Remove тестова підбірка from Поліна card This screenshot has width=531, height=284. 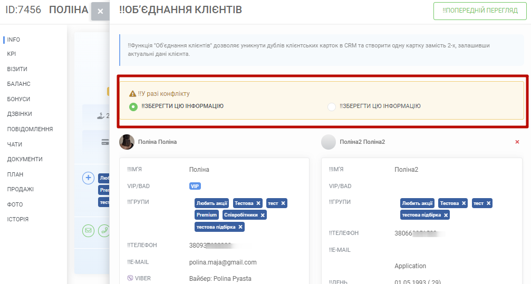[x=240, y=227]
